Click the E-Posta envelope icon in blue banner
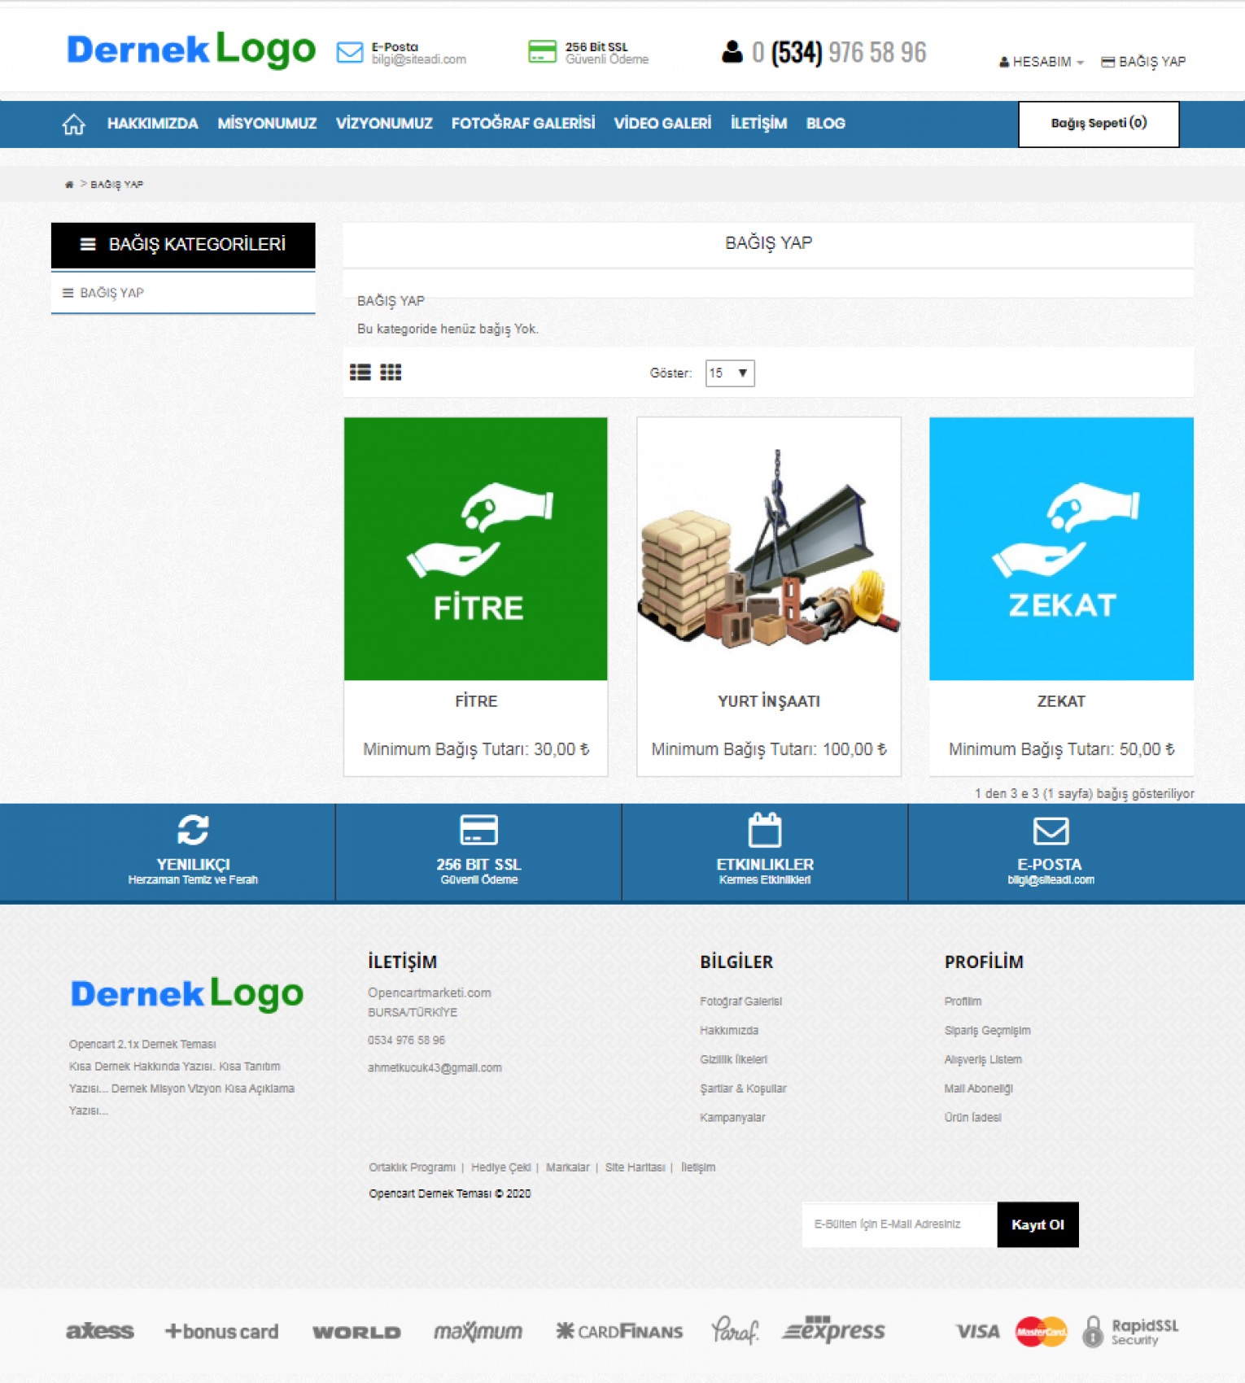The height and width of the screenshot is (1383, 1245). click(1051, 831)
